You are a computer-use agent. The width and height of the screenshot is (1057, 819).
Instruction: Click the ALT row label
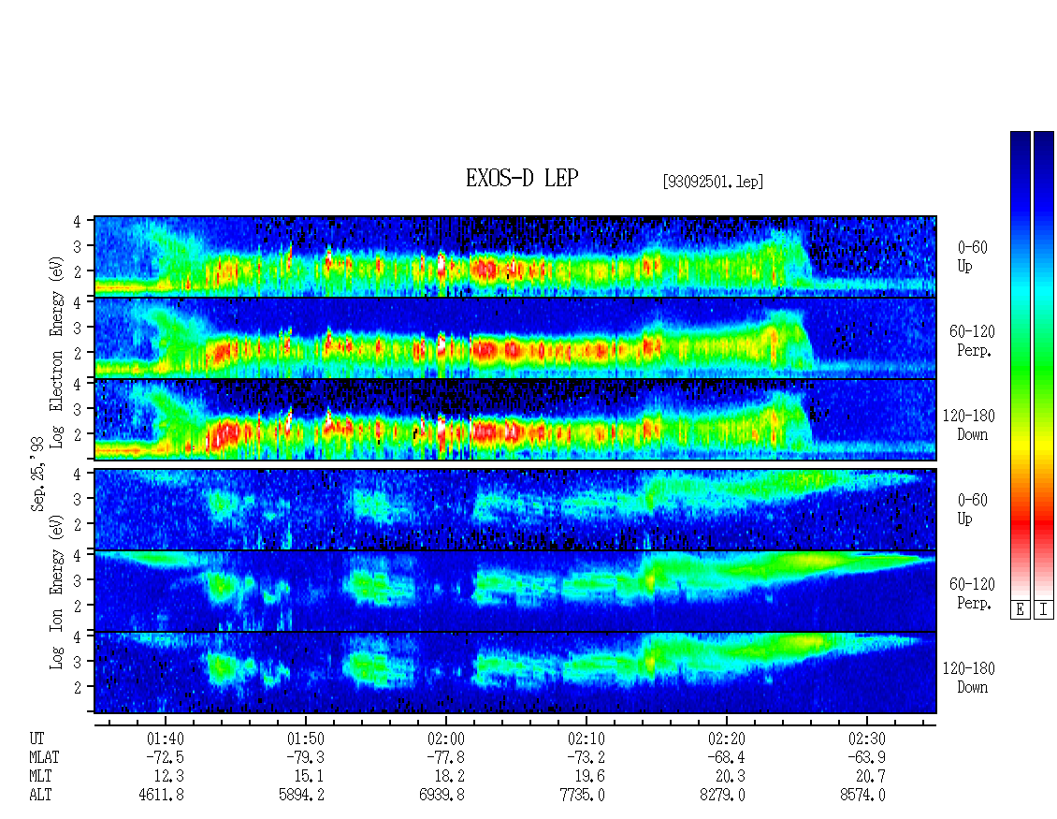40,796
